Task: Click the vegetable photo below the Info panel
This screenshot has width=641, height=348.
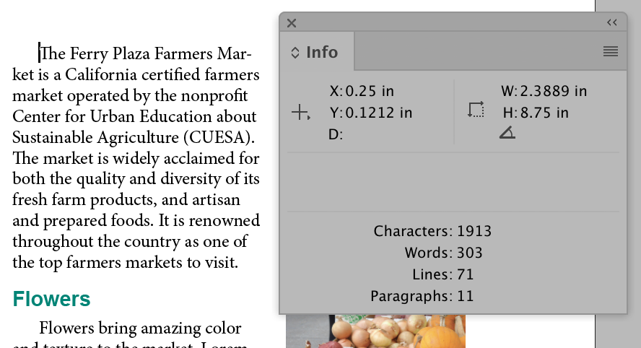Action: [x=375, y=331]
